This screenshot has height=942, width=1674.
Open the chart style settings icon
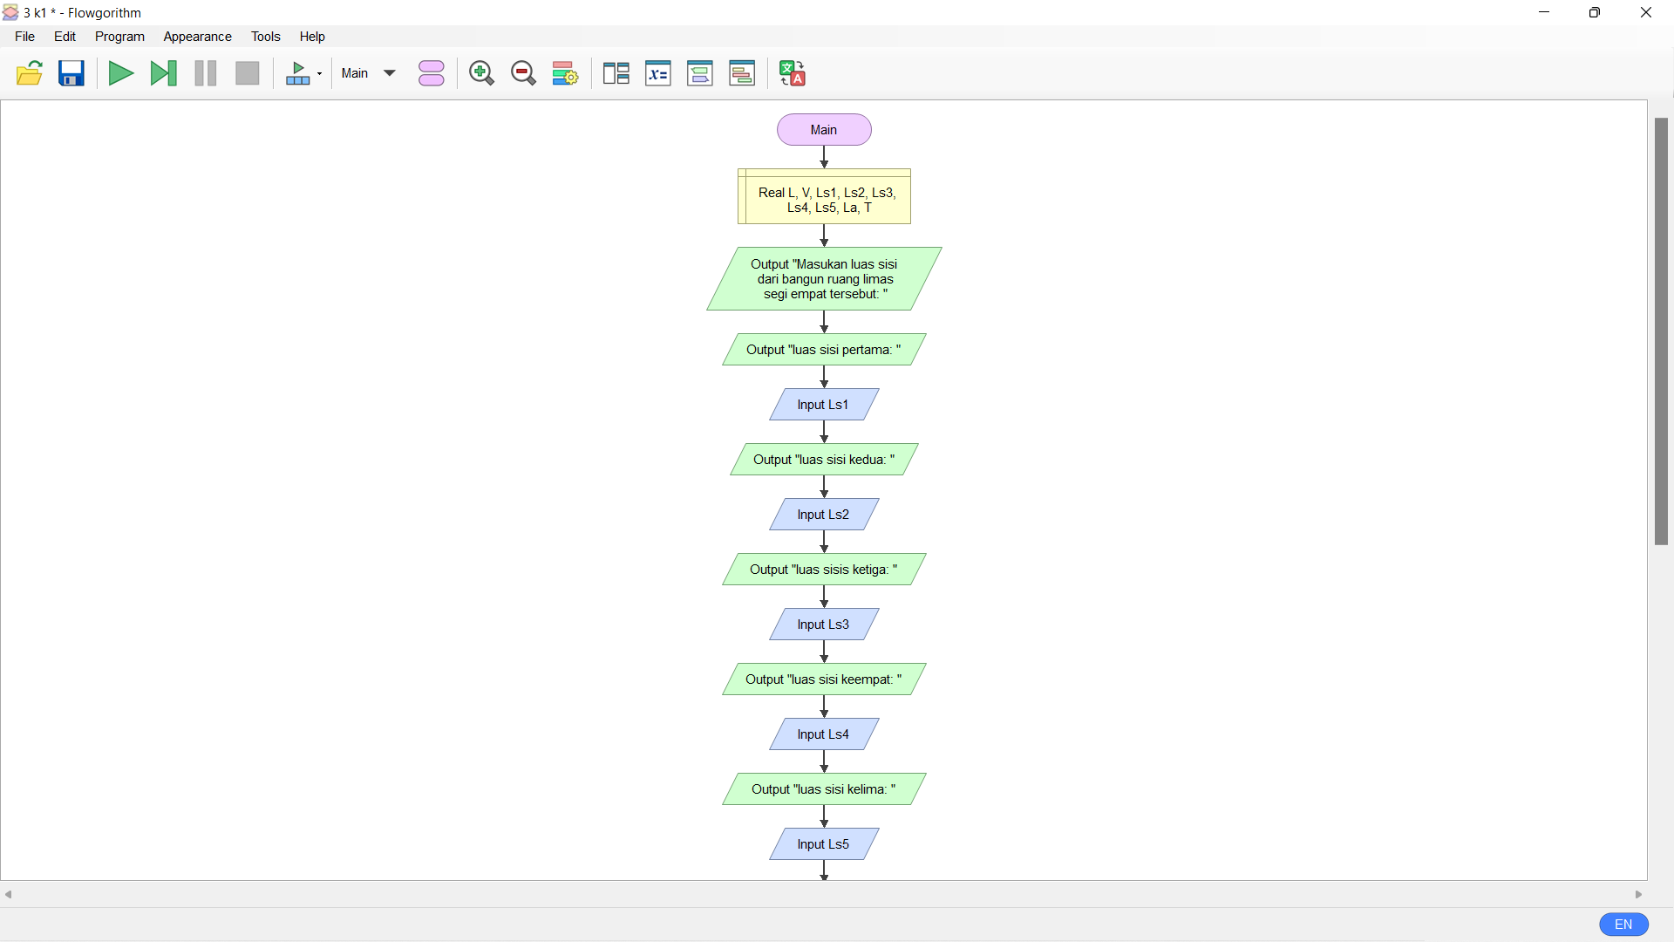(565, 73)
